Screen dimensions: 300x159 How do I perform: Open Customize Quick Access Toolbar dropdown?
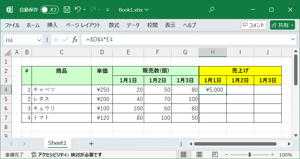[x=108, y=10]
